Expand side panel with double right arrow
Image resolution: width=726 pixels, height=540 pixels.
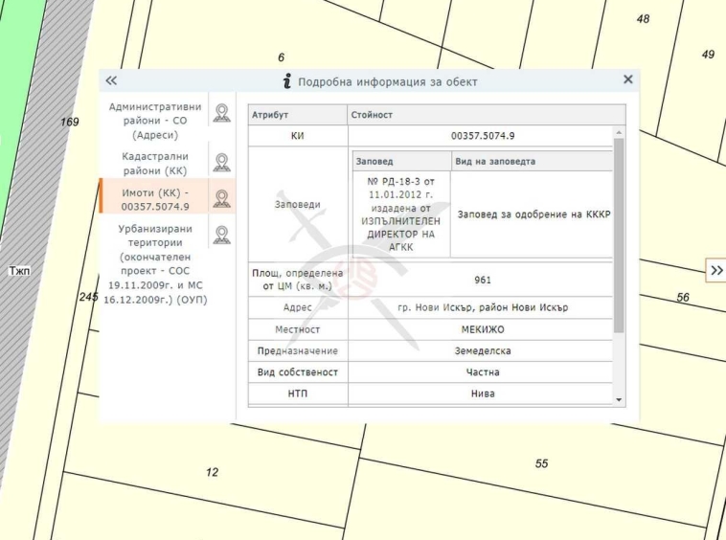point(715,271)
